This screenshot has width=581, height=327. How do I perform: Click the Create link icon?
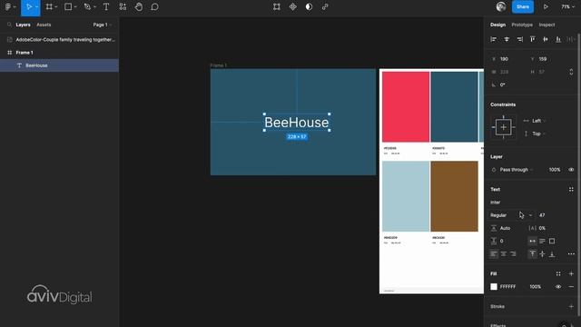click(x=325, y=6)
